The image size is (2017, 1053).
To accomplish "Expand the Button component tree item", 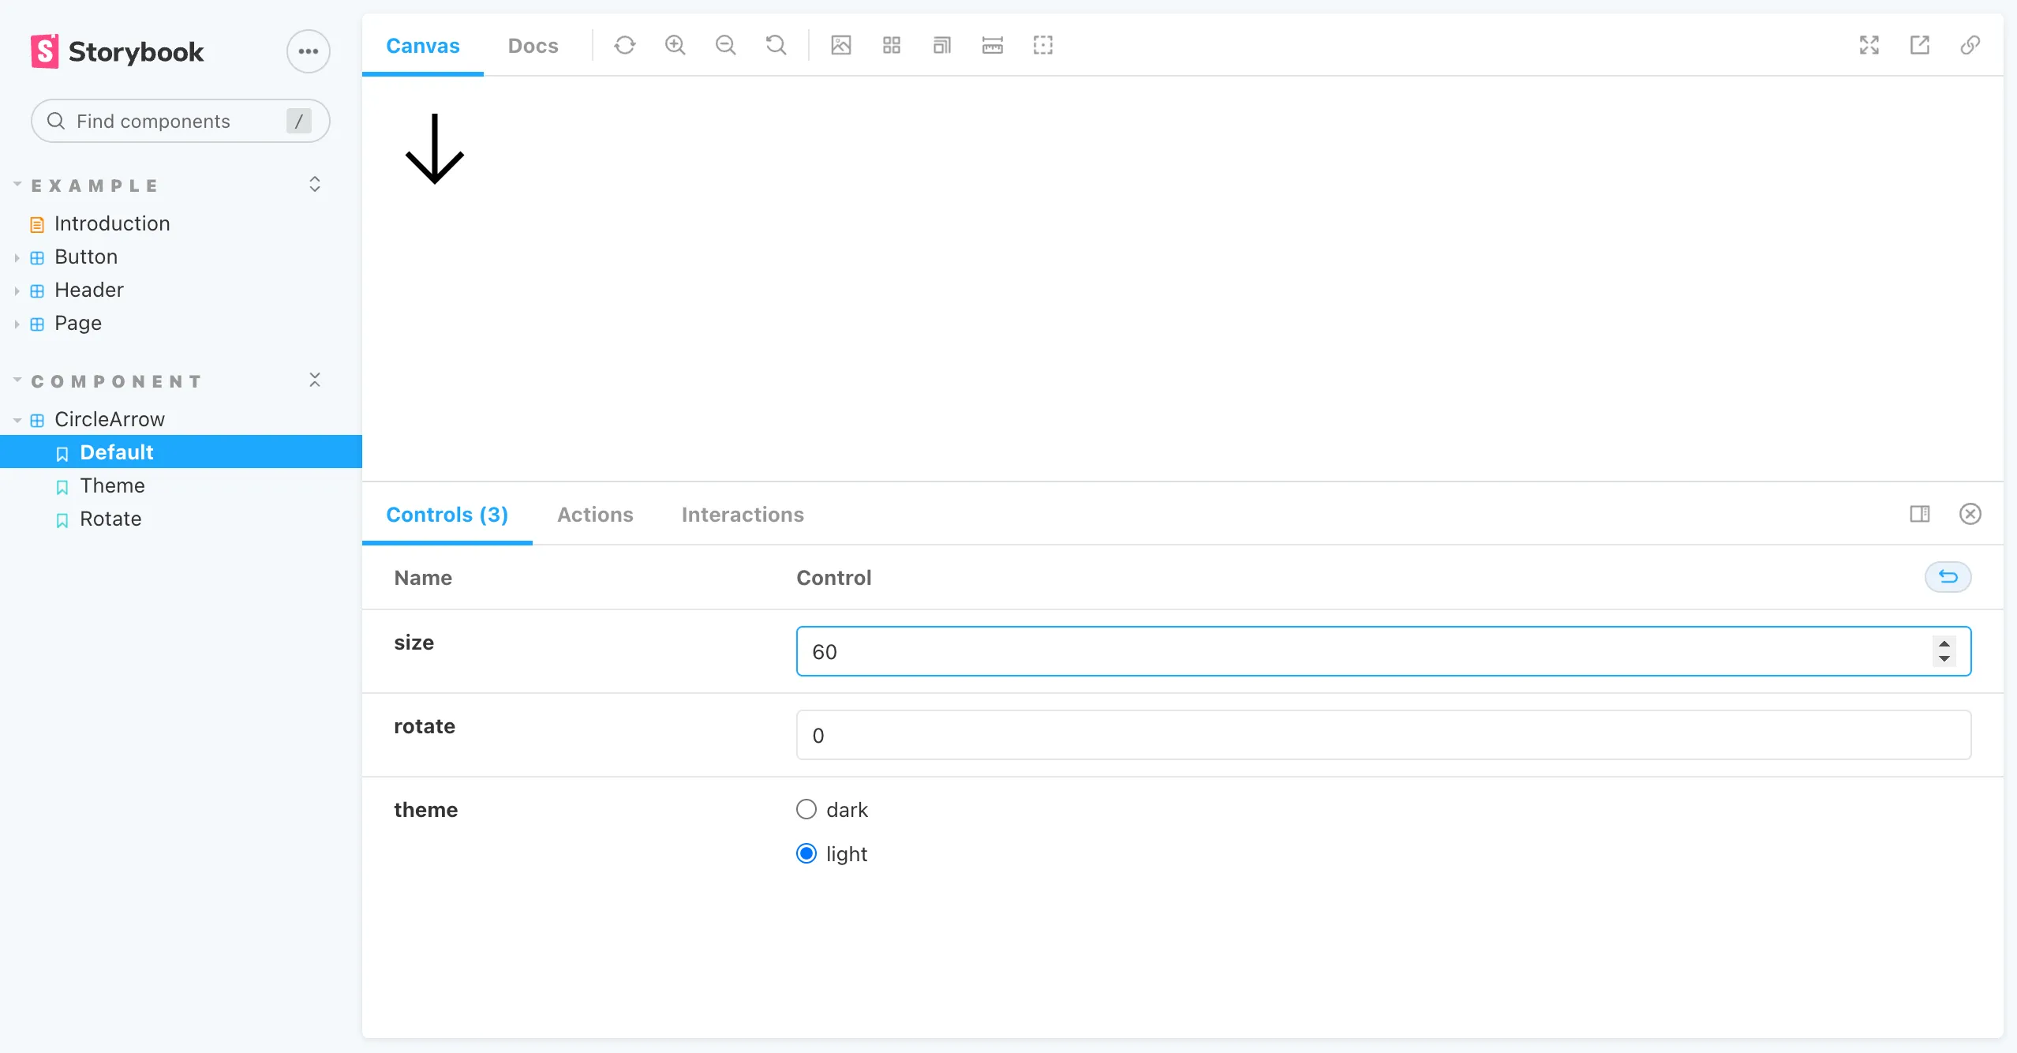I will 85,257.
